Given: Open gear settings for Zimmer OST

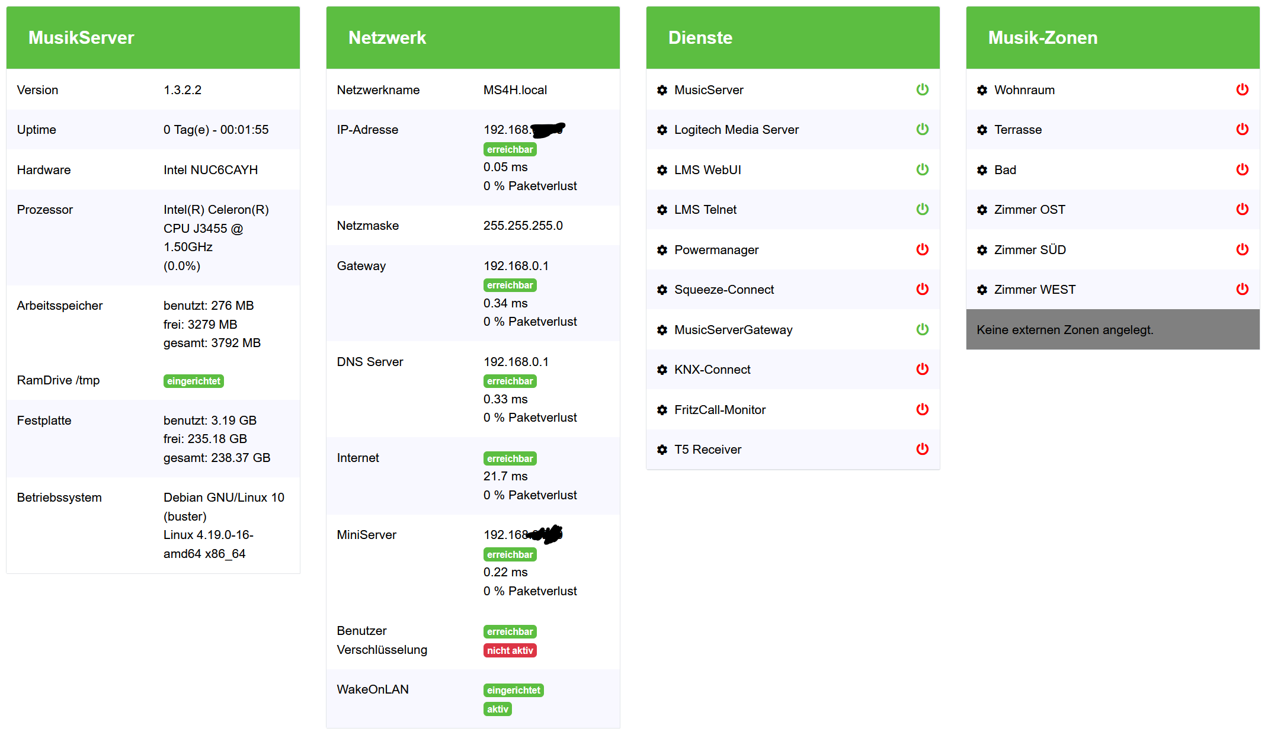Looking at the screenshot, I should [x=982, y=210].
